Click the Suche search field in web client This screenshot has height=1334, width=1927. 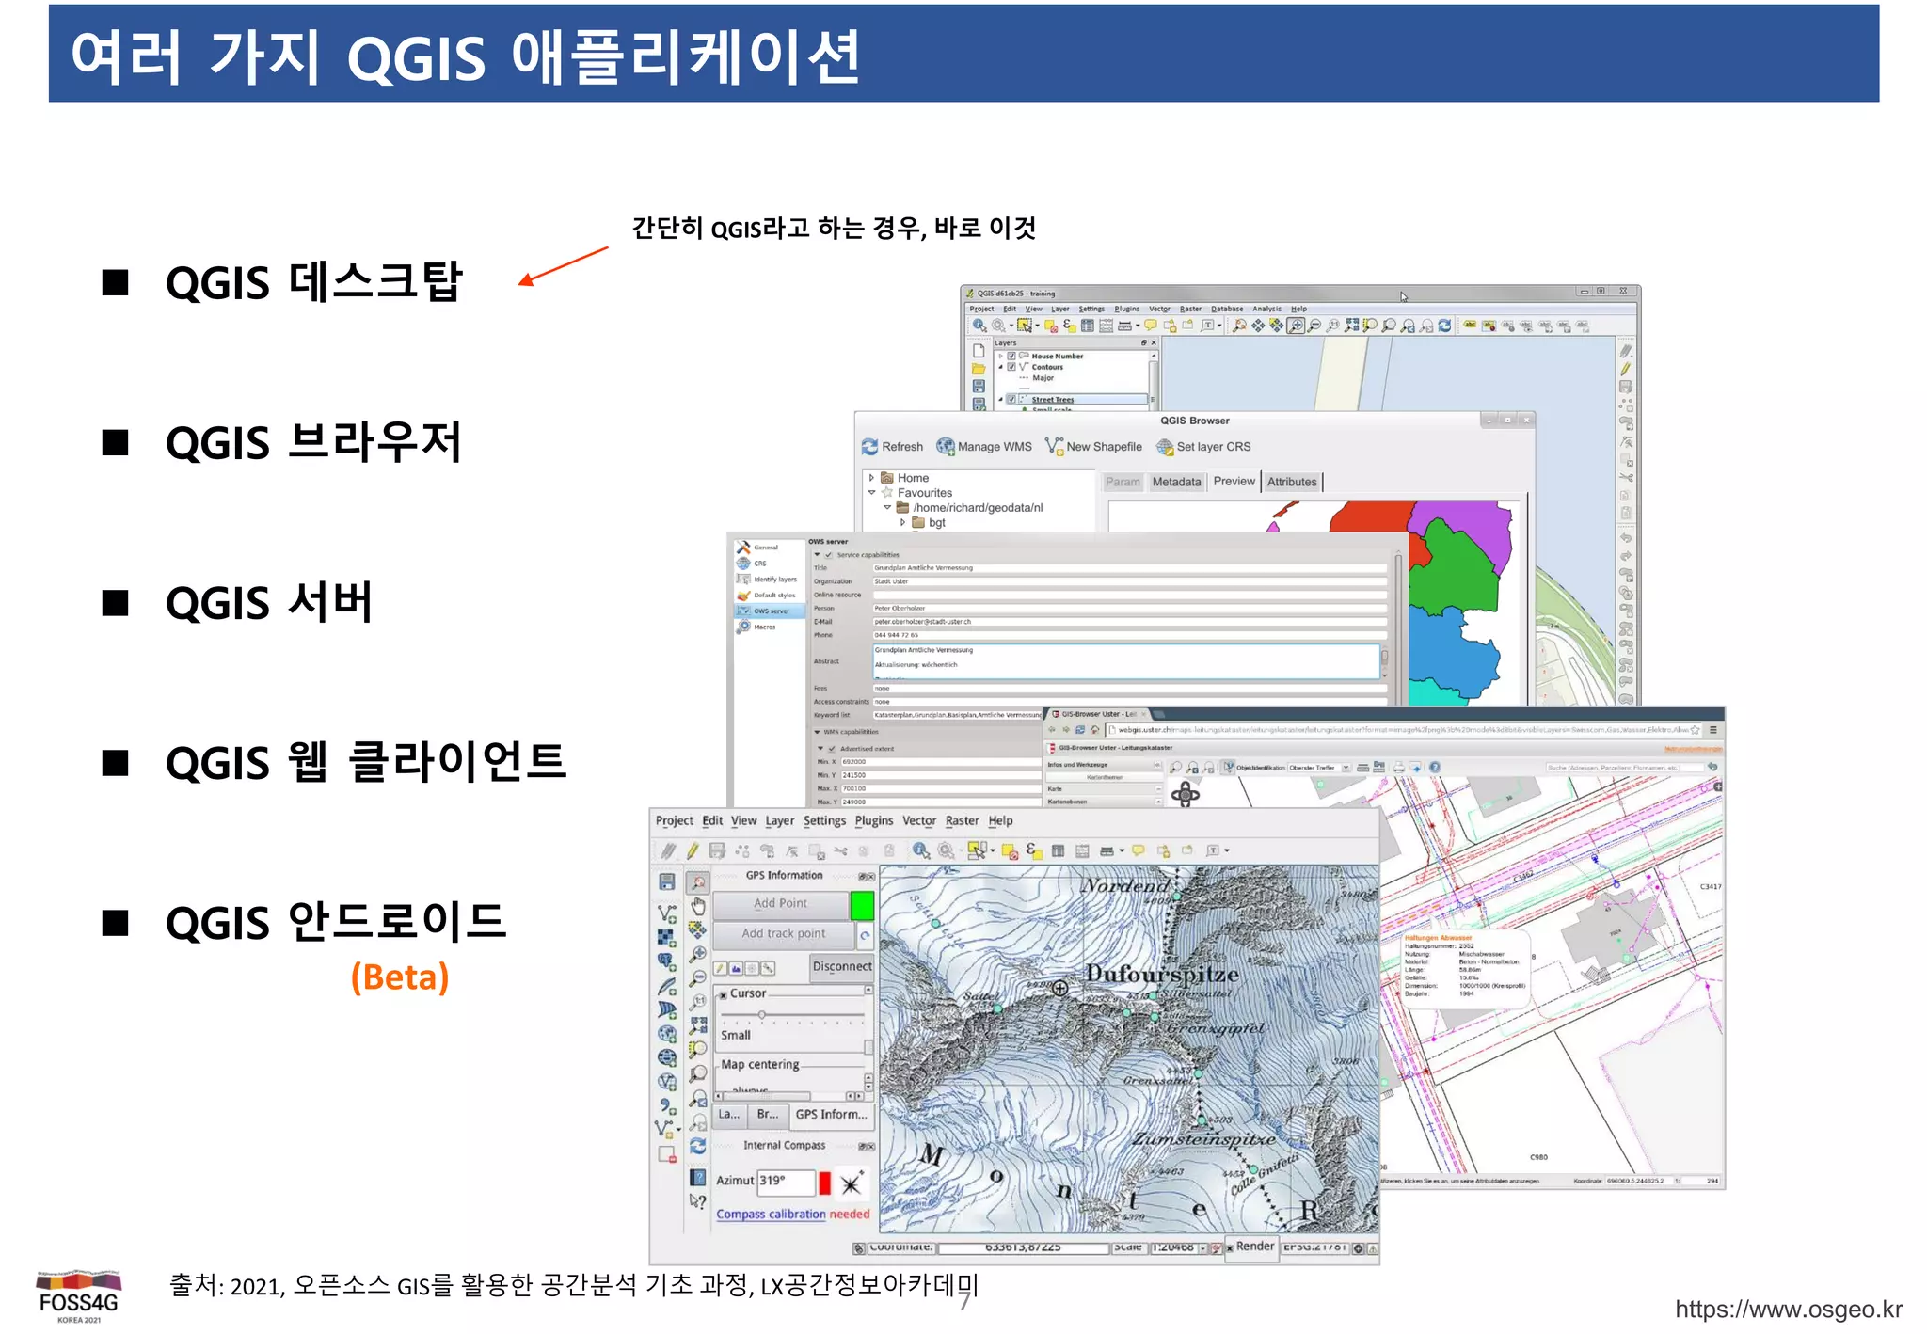click(1626, 768)
